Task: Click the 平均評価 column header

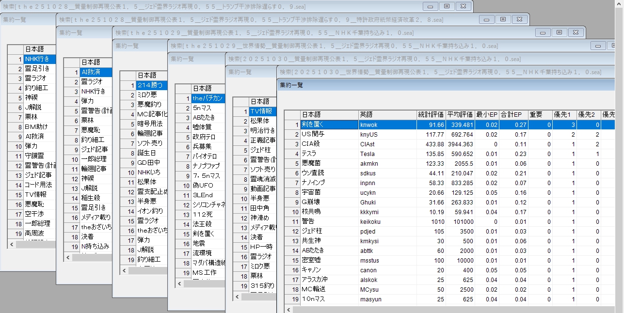Action: [x=460, y=115]
